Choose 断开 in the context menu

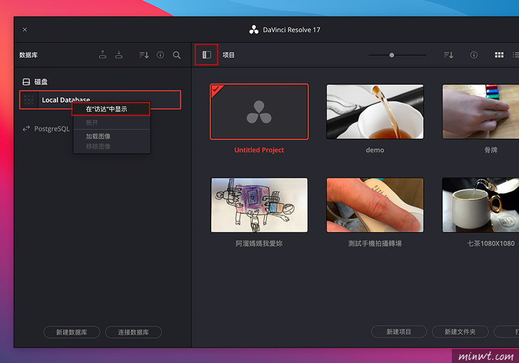tap(111, 123)
